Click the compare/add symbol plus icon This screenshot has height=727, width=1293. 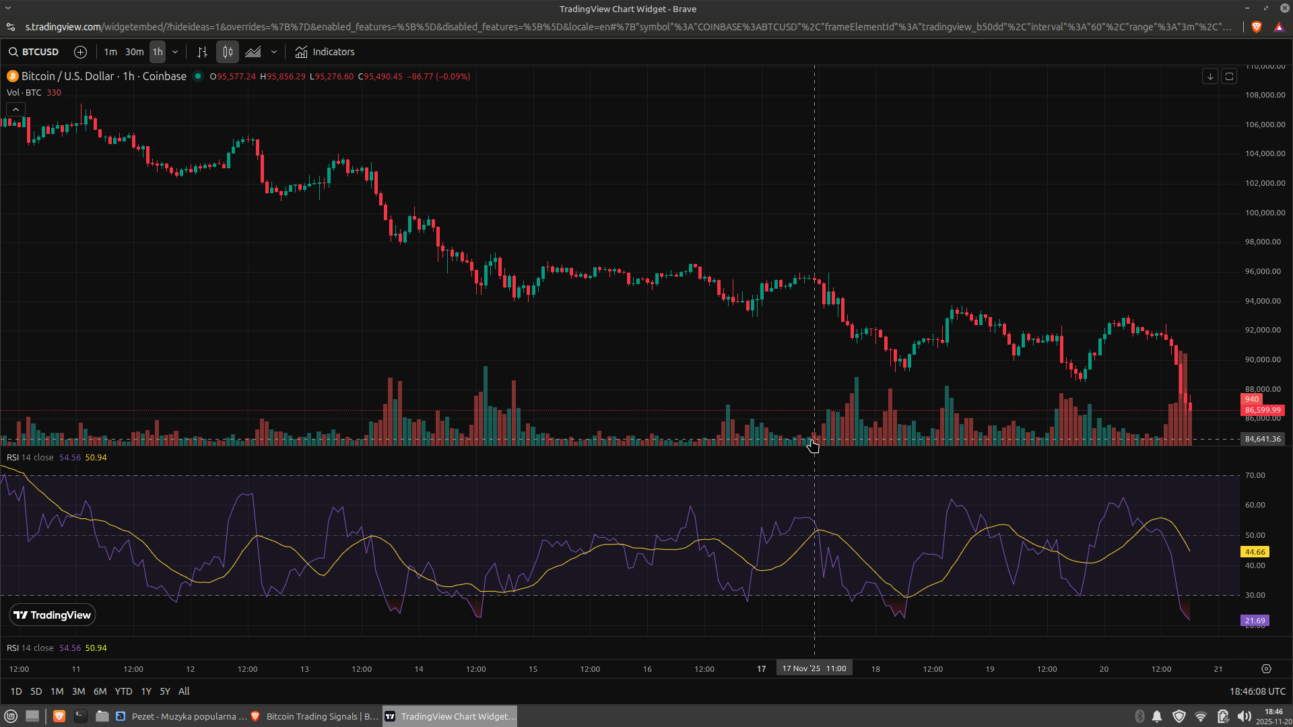coord(80,52)
